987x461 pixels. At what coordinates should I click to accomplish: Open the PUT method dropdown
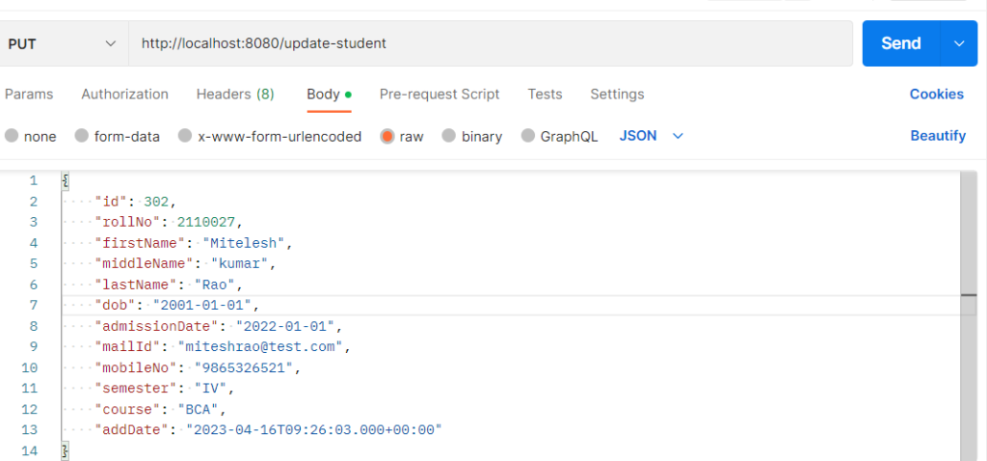click(63, 43)
